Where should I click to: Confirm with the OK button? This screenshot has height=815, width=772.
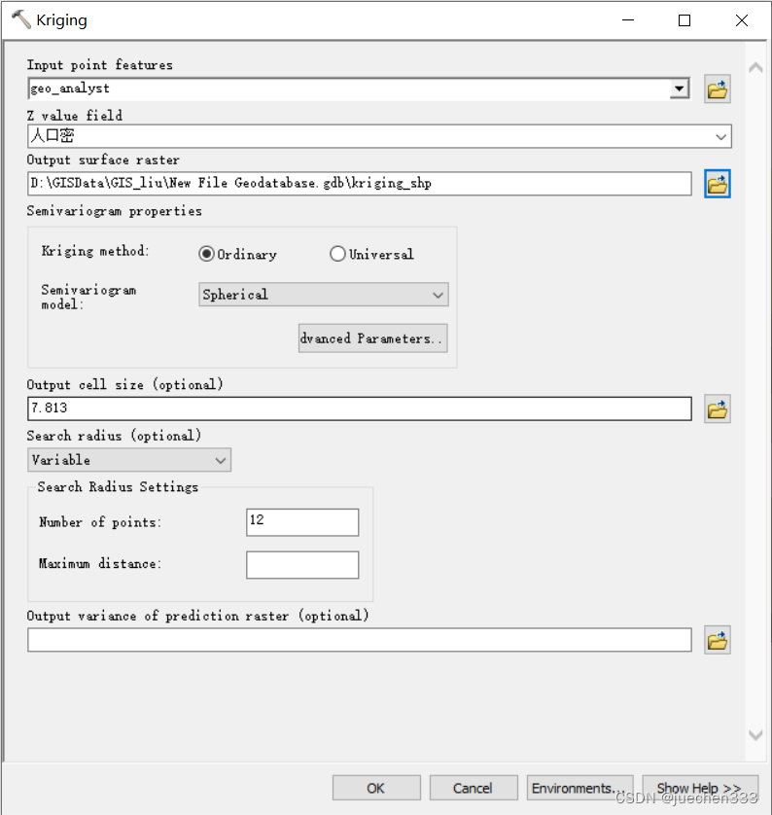(376, 788)
